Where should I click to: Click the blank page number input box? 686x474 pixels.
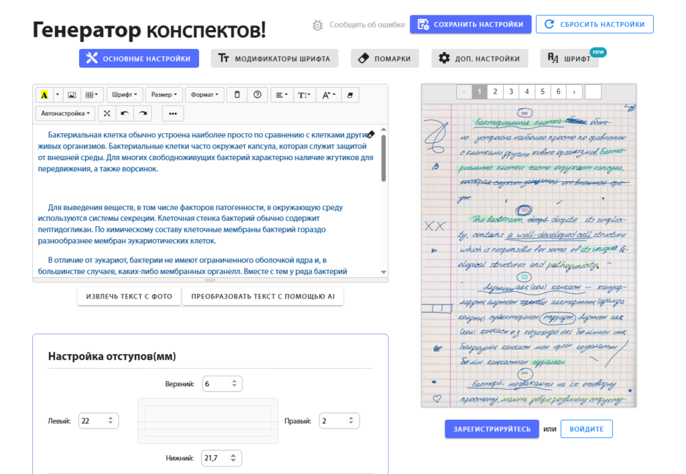click(593, 92)
